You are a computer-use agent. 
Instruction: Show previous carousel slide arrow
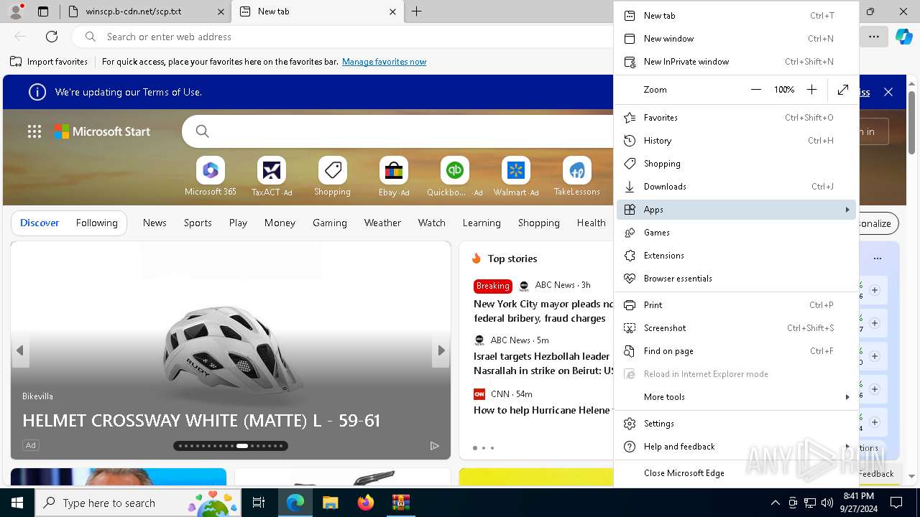pyautogui.click(x=20, y=350)
